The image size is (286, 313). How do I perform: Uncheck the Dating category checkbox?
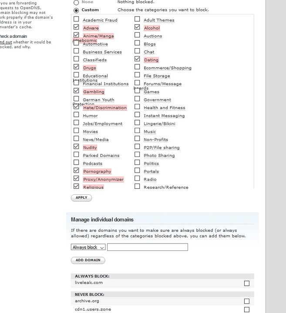tap(138, 59)
